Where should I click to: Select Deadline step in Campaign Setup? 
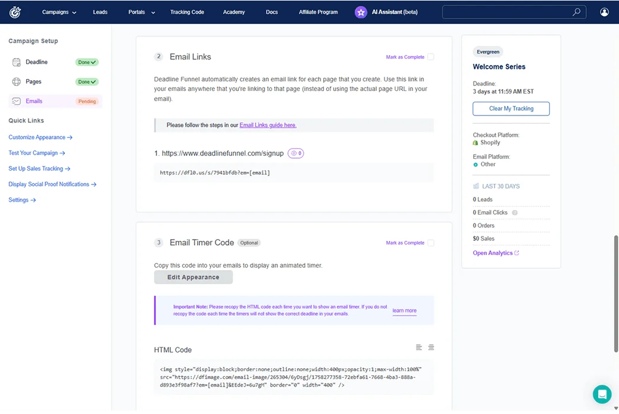tap(55, 62)
